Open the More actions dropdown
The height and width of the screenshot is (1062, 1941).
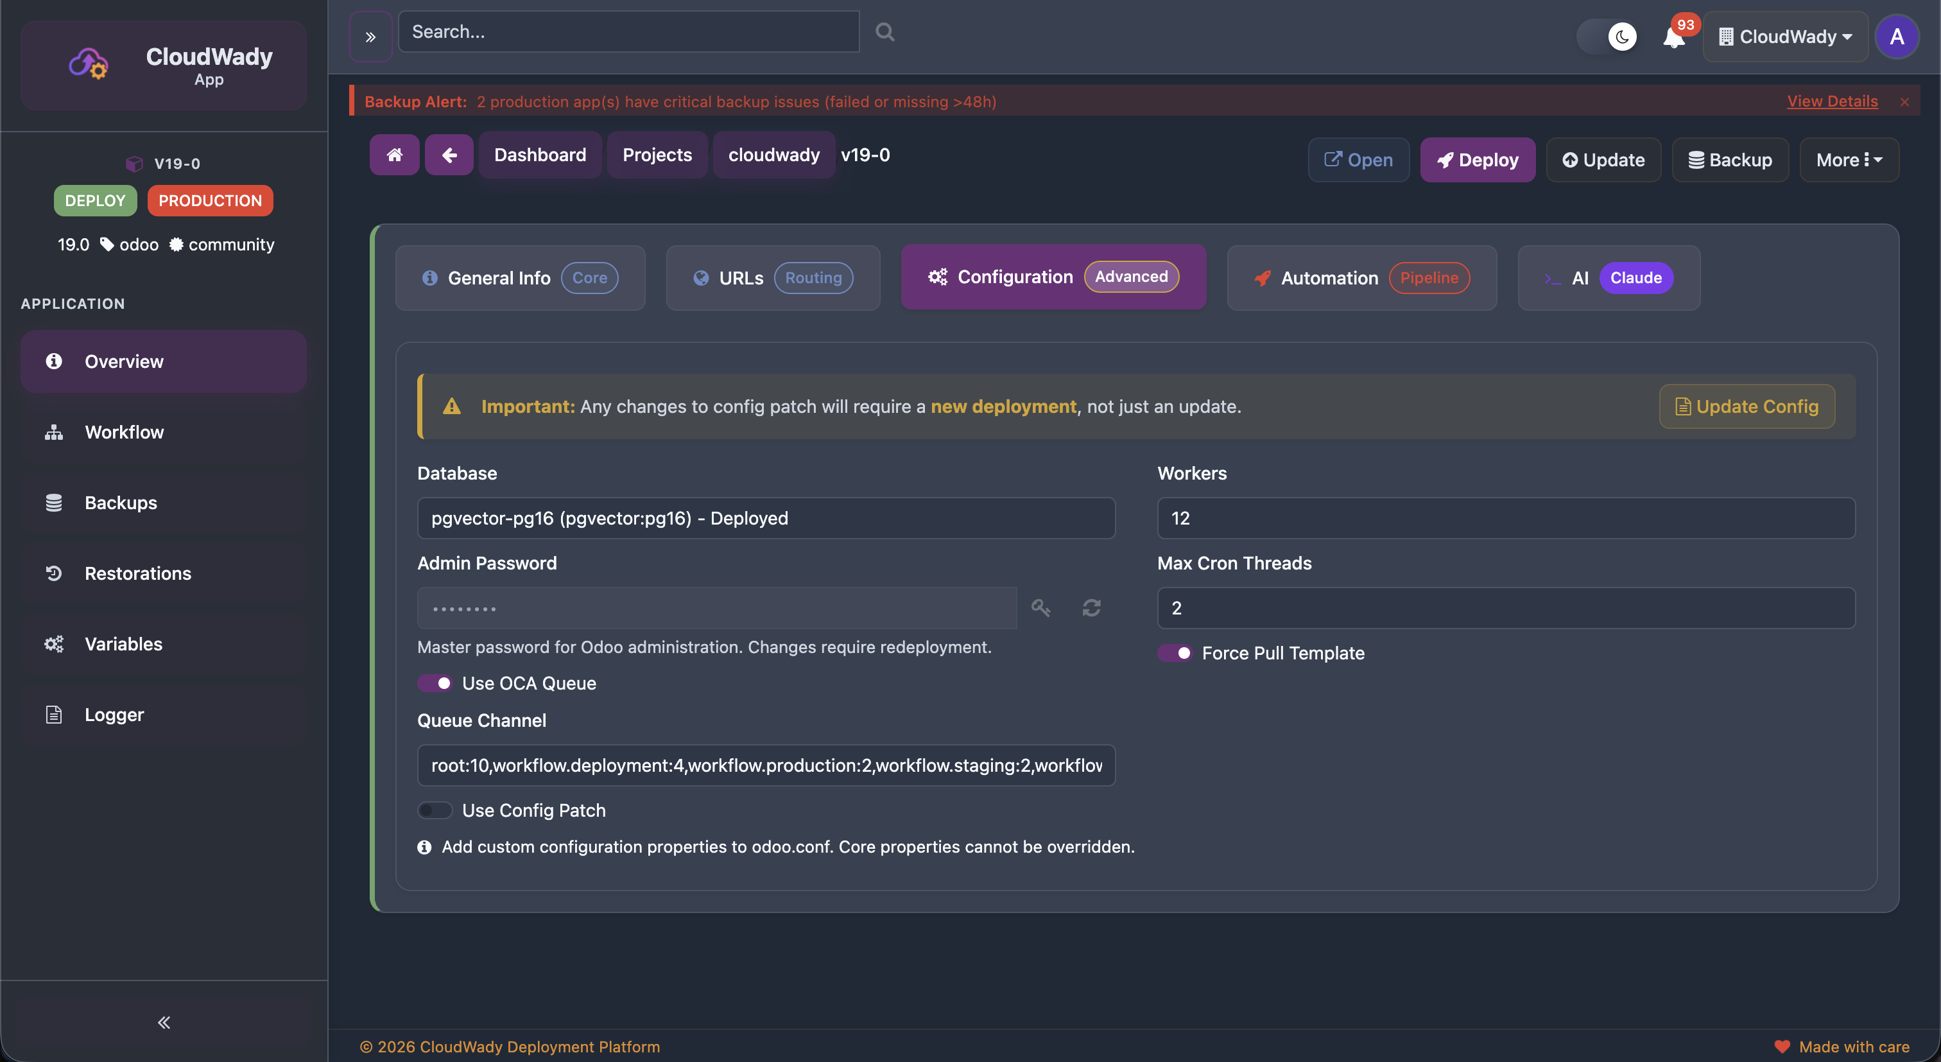(1849, 159)
